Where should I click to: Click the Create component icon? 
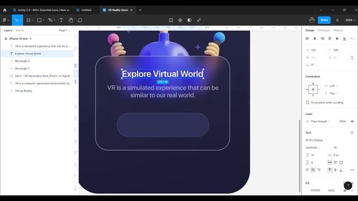180,20
